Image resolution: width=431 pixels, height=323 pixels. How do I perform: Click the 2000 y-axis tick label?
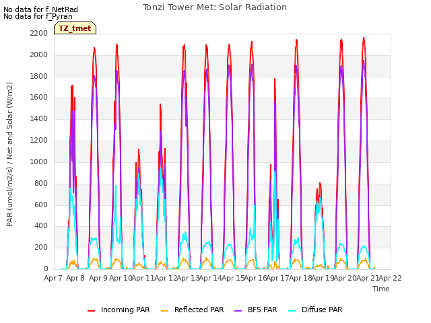pos(39,55)
